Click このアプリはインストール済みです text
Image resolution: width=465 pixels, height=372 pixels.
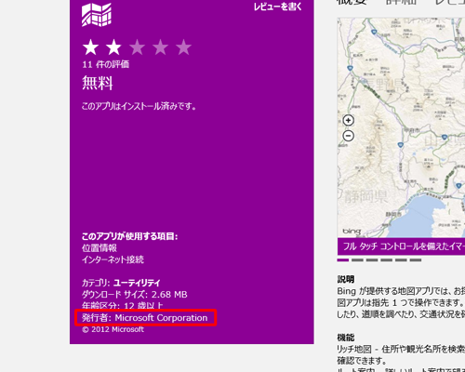[139, 106]
